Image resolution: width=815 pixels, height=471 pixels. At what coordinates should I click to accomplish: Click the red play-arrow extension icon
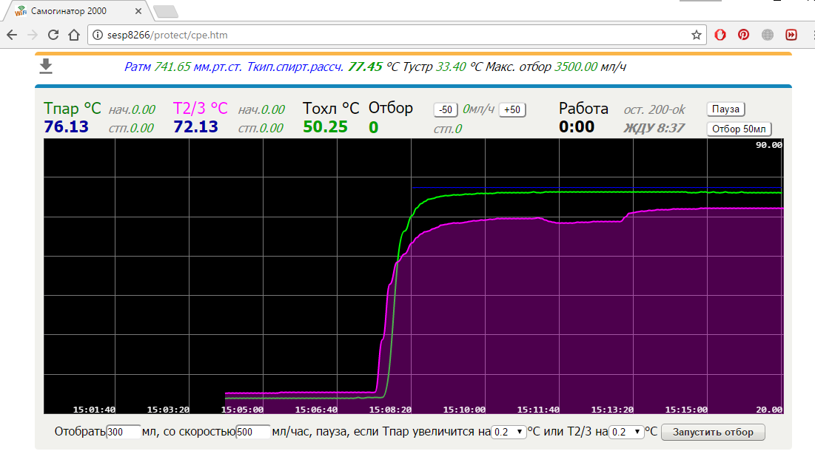tap(791, 35)
